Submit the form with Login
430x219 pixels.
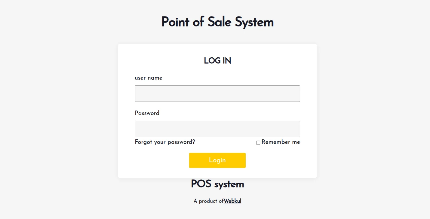point(217,160)
